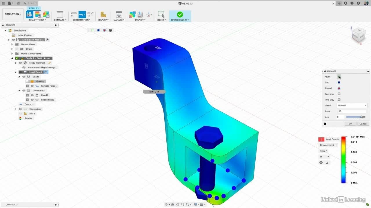Image resolution: width=371 pixels, height=208 pixels.
Task: Click the Finish Results green checkmark icon
Action: tap(180, 14)
